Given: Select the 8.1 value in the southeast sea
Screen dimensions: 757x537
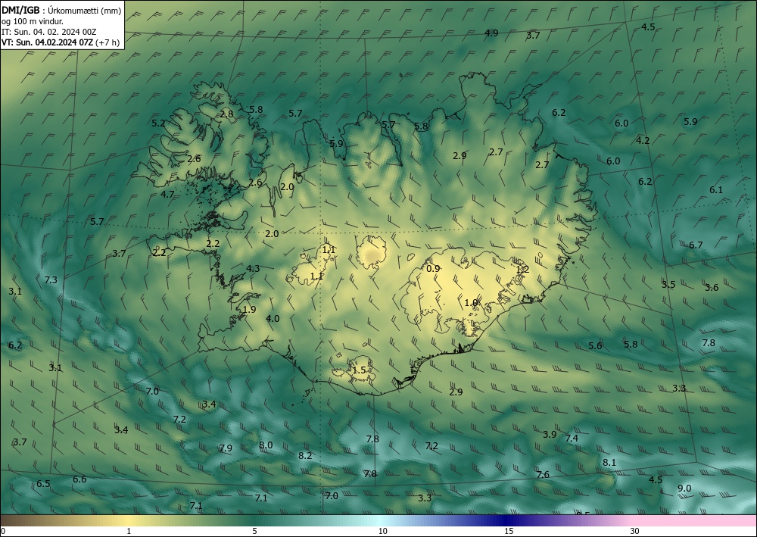Looking at the screenshot, I should [609, 463].
